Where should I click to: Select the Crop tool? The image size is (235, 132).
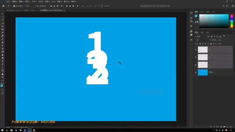[x=2, y=26]
